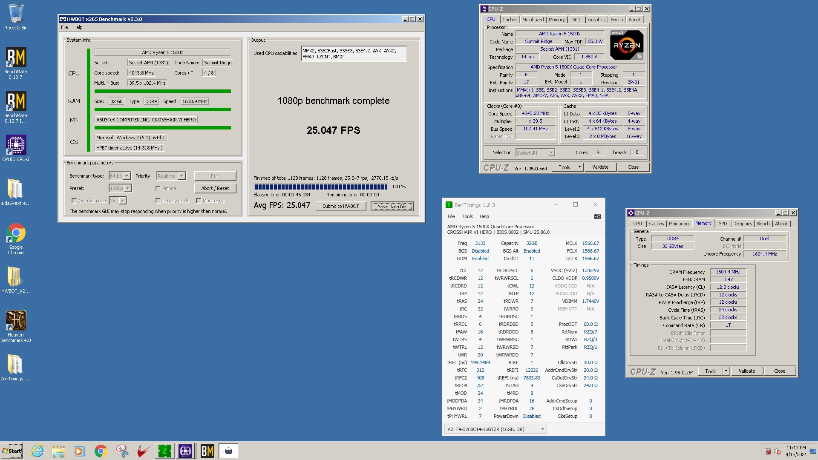This screenshot has width=818, height=460.
Task: Click Close in bottom CPU-Z window
Action: (x=780, y=371)
